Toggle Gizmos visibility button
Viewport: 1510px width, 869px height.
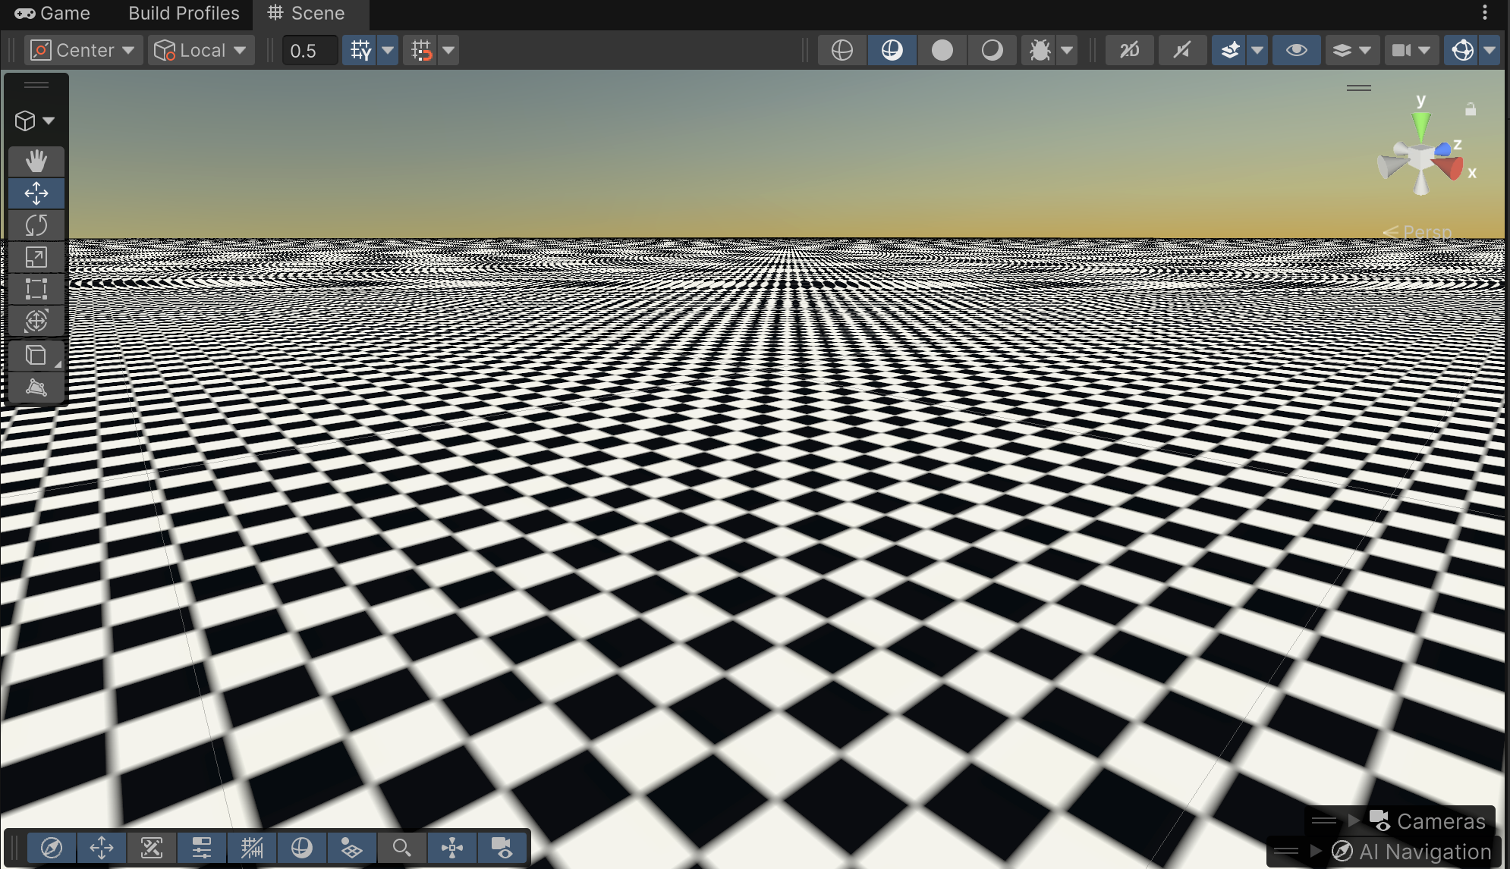pos(1461,50)
